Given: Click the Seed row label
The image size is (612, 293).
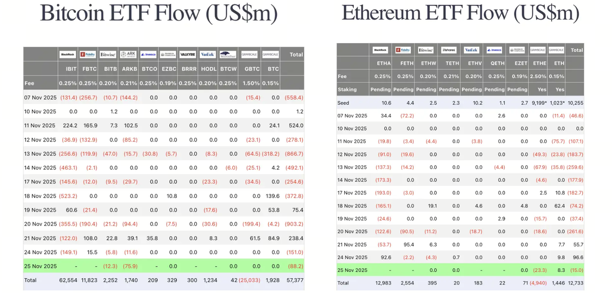Looking at the screenshot, I should click(x=343, y=103).
